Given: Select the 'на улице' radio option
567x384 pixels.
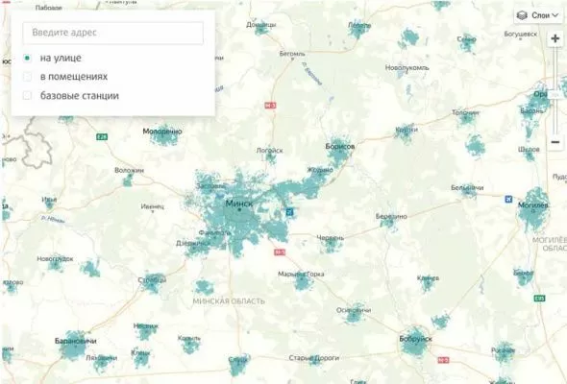Looking at the screenshot, I should 27,58.
